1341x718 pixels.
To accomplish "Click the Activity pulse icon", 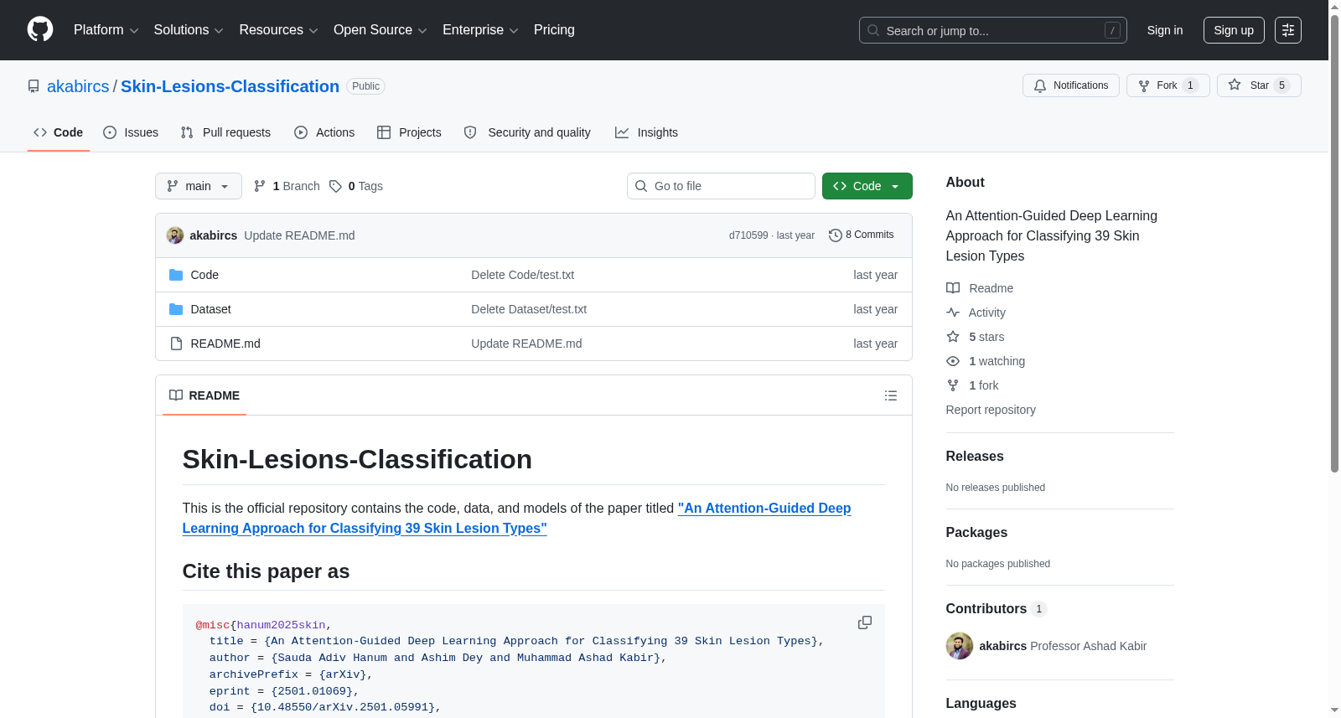I will (953, 313).
